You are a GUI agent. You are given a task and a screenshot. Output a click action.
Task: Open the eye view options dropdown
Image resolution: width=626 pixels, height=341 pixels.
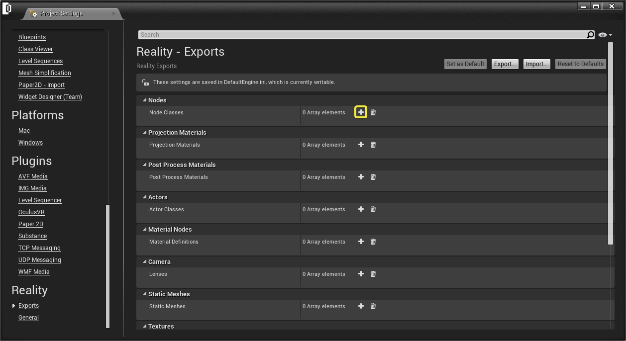[605, 35]
